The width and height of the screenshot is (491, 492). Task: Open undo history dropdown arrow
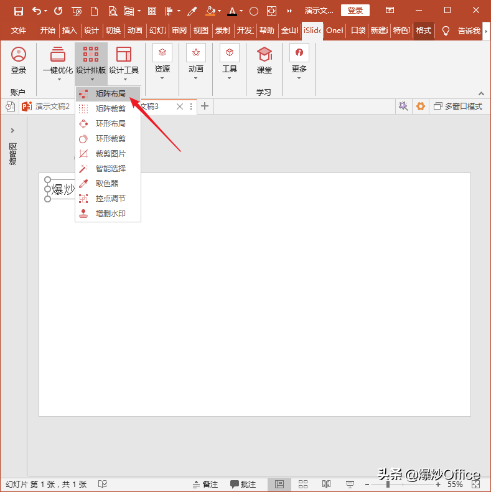click(46, 11)
